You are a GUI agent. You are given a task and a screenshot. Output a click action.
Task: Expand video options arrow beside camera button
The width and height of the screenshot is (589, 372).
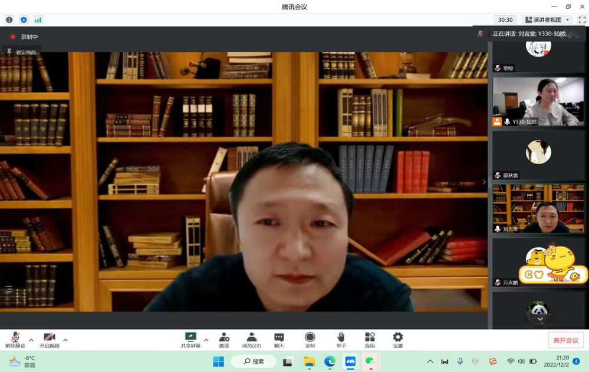click(65, 340)
